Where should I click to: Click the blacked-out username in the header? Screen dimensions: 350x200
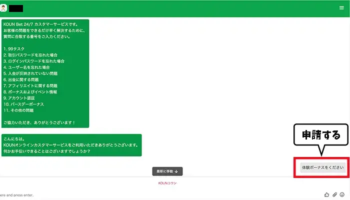tap(16, 8)
